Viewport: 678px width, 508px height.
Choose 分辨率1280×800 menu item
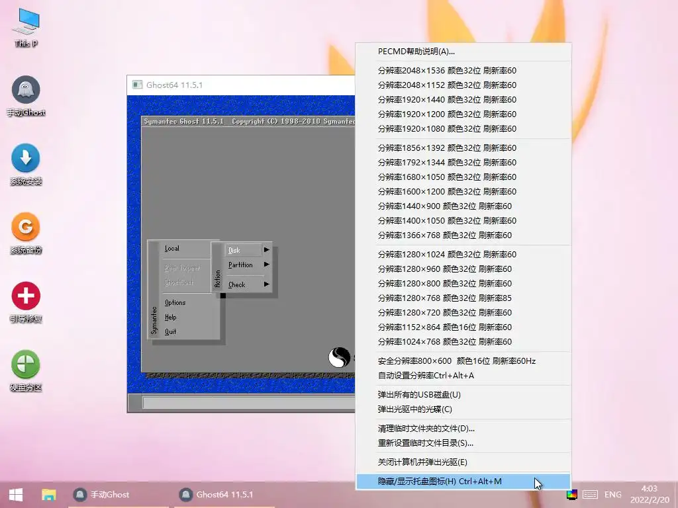point(463,283)
